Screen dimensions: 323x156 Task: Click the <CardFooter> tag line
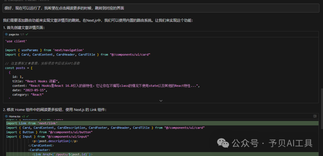pyautogui.click(x=39, y=150)
